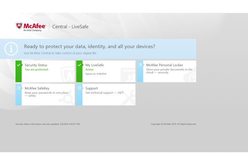Open the Support tile
The height and width of the screenshot is (165, 248).
tap(106, 95)
